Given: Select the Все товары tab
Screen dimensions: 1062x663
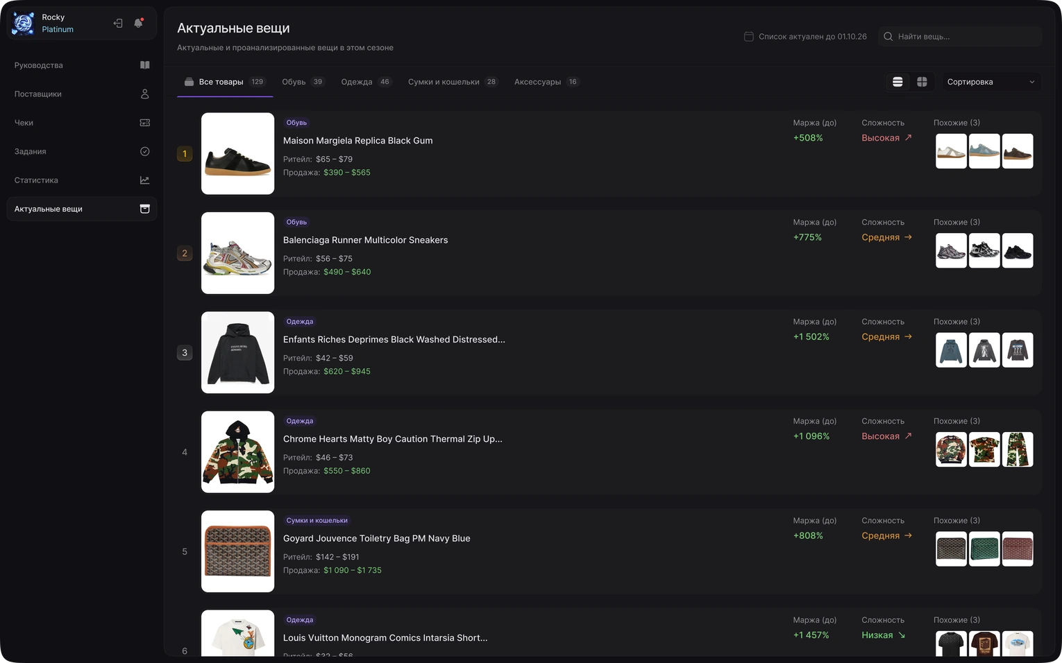Looking at the screenshot, I should tap(225, 82).
